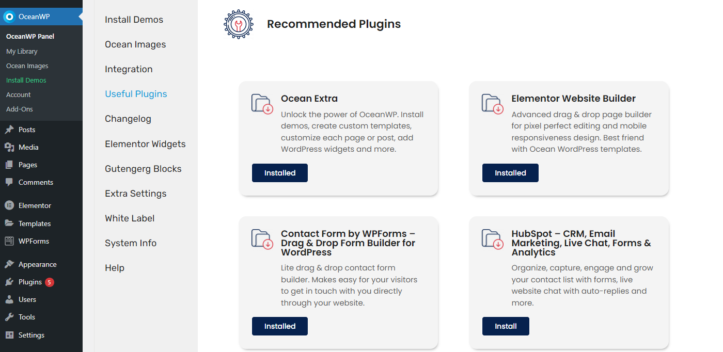723x352 pixels.
Task: Open Install Demos in OceanWP submenu
Action: (x=26, y=81)
